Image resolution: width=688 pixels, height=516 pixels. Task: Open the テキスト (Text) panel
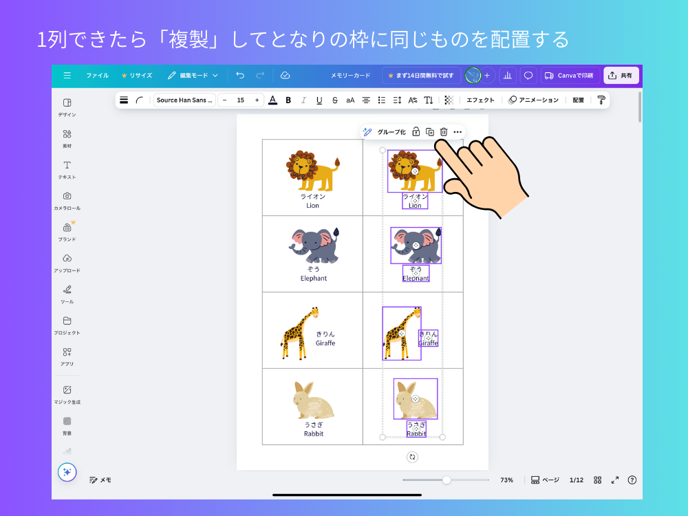coord(65,170)
